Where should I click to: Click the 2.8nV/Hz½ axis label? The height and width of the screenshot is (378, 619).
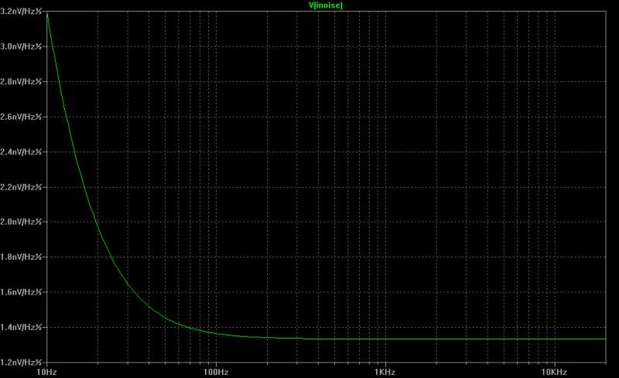click(x=21, y=82)
